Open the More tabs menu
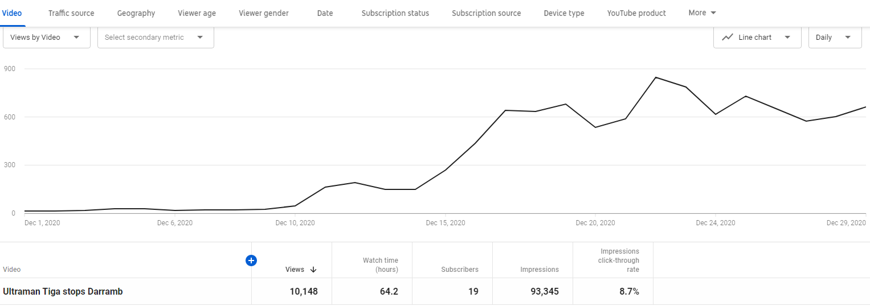Screen dimensions: 870x306 coord(702,13)
